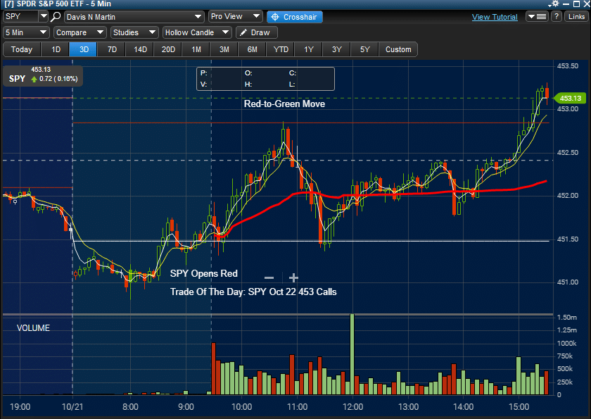Open the Custom range option
Image resolution: width=591 pixels, height=419 pixels.
[398, 49]
